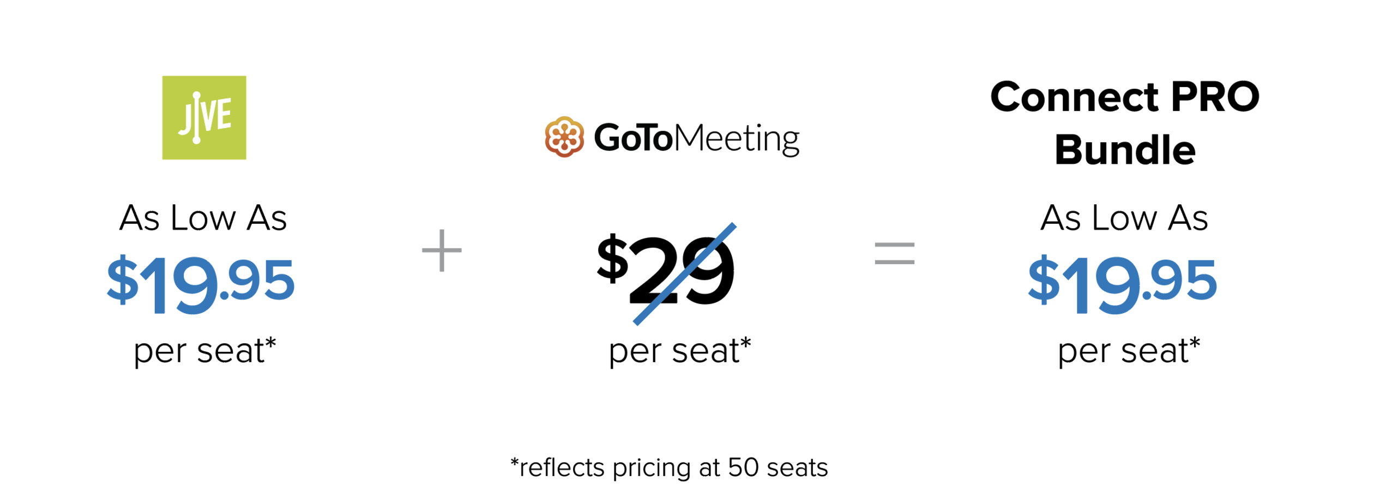Click "per seat*" below the Jive price
Image resolution: width=1374 pixels, height=500 pixels.
[205, 350]
